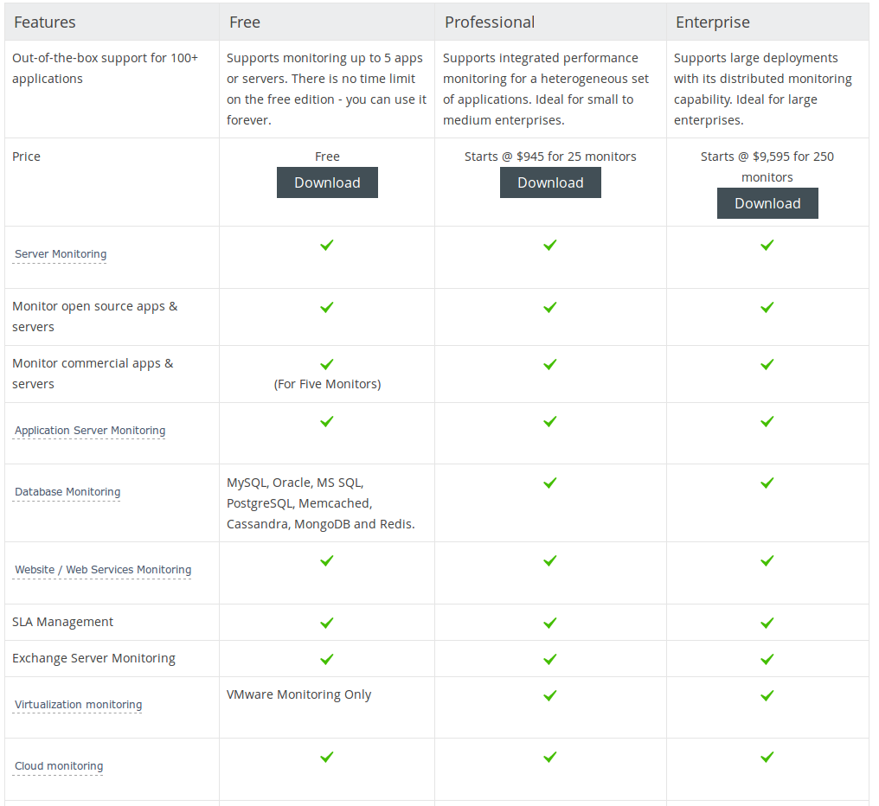Open the Database Monitoring link
This screenshot has width=879, height=806.
pyautogui.click(x=67, y=491)
